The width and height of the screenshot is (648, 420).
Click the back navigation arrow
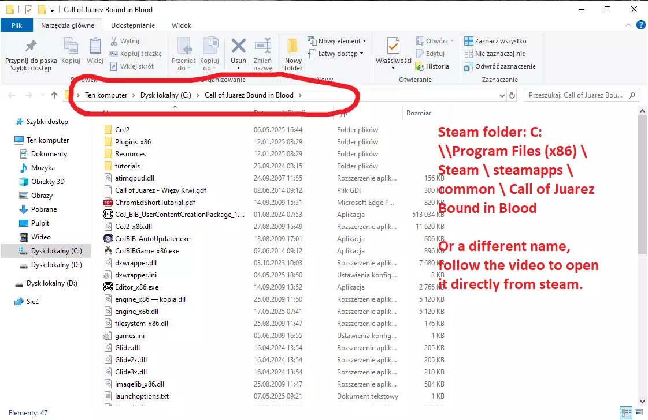click(12, 95)
